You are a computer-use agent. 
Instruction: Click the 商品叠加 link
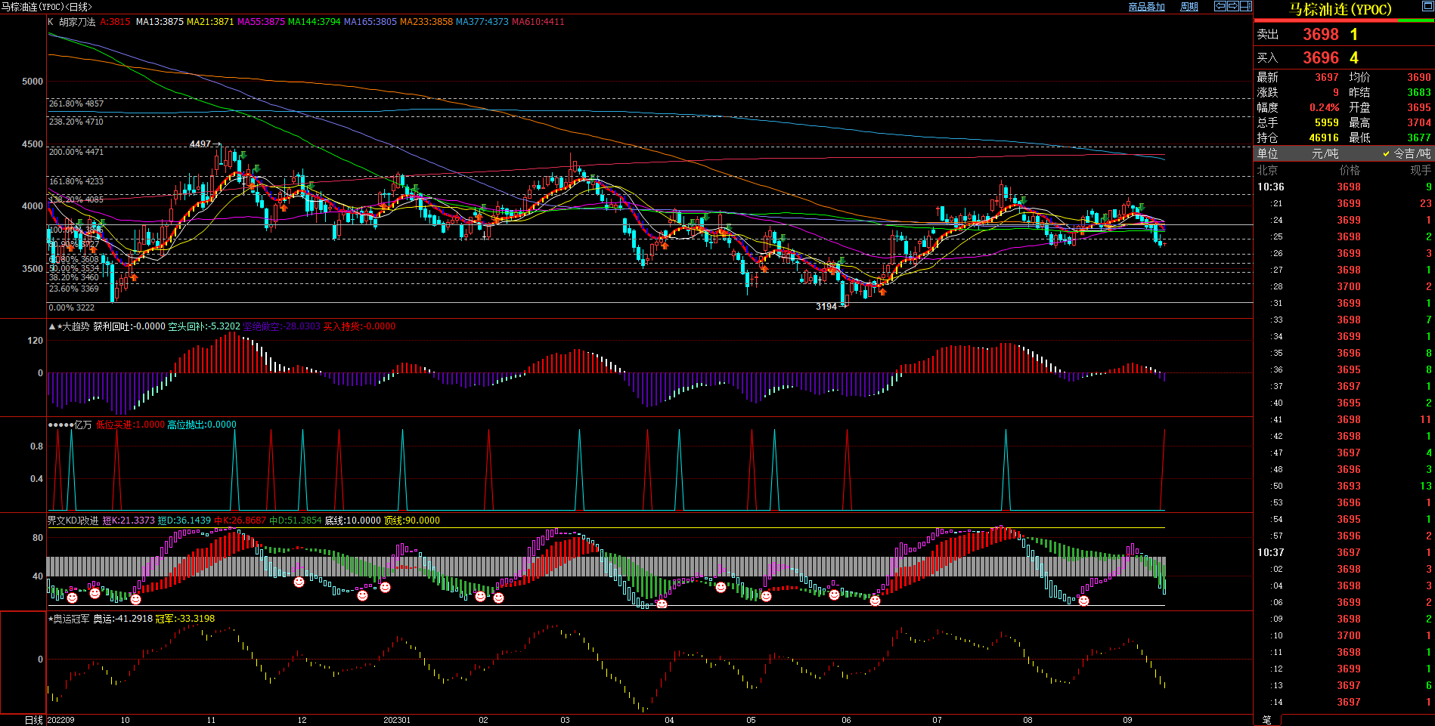(1146, 7)
